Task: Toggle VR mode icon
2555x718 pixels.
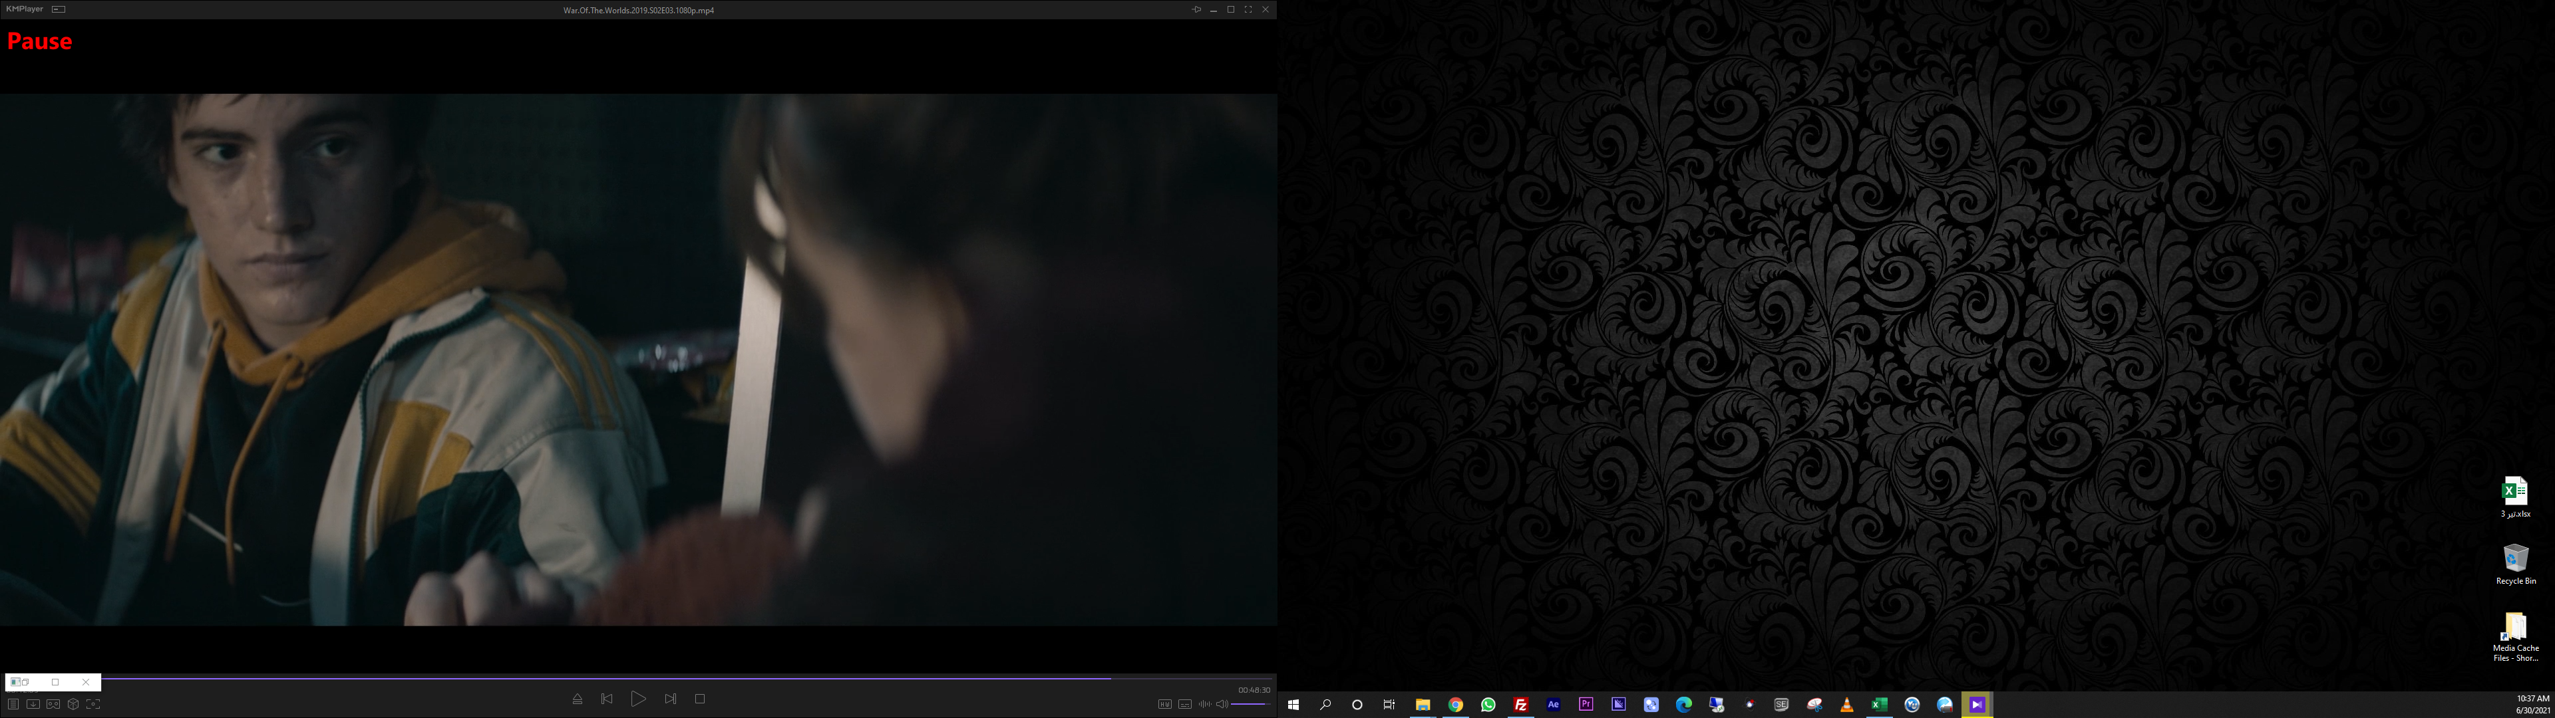Action: click(53, 704)
